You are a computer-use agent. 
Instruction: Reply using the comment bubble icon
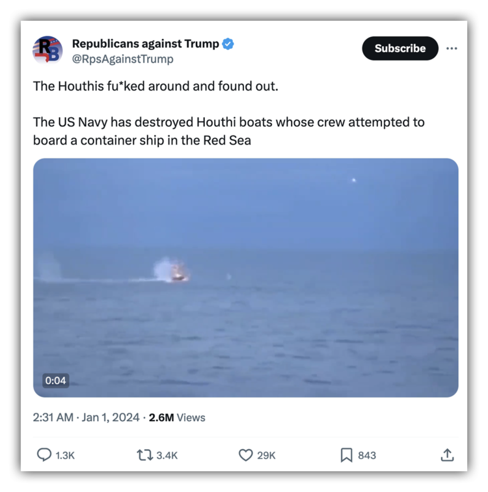pos(44,455)
